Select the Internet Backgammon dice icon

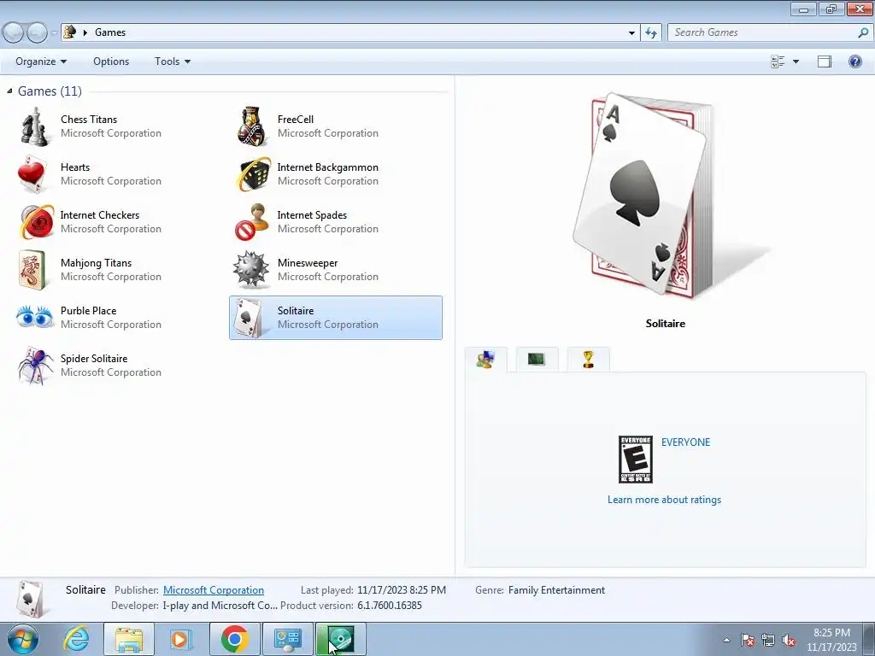(252, 174)
